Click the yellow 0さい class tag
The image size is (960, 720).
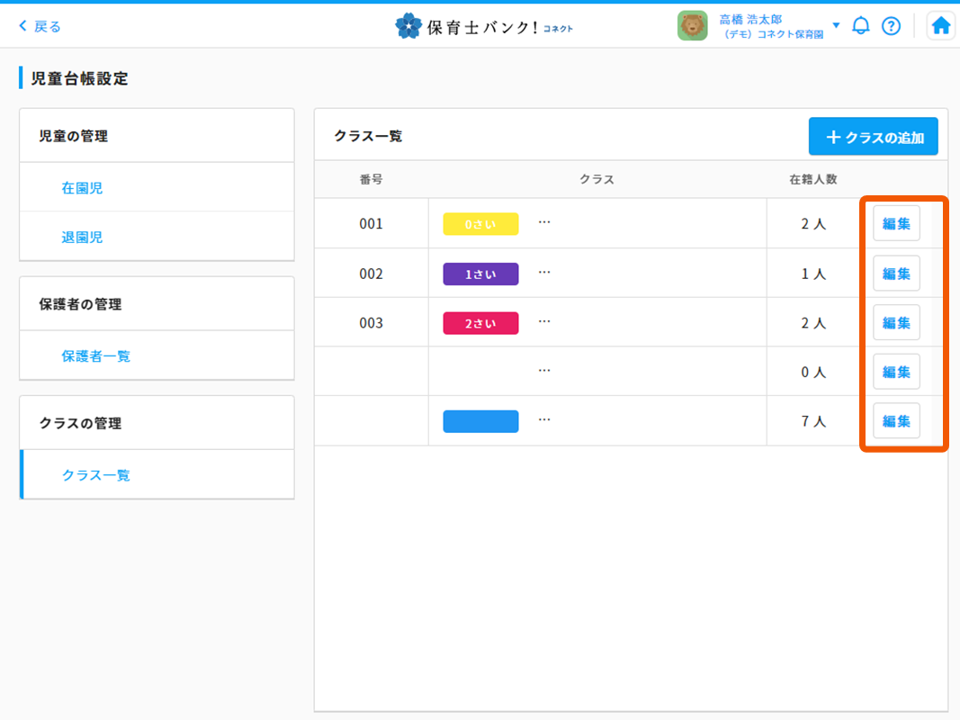click(480, 224)
